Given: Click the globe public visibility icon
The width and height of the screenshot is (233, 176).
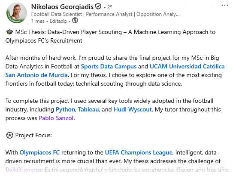Looking at the screenshot, I should click(x=75, y=20).
